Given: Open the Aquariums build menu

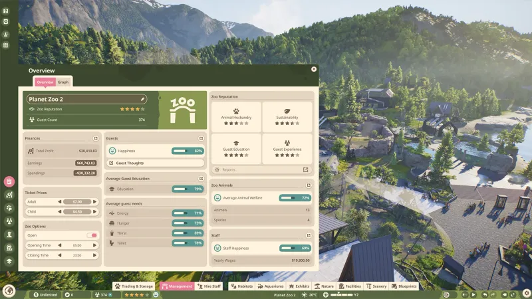Looking at the screenshot, I should [x=271, y=286].
